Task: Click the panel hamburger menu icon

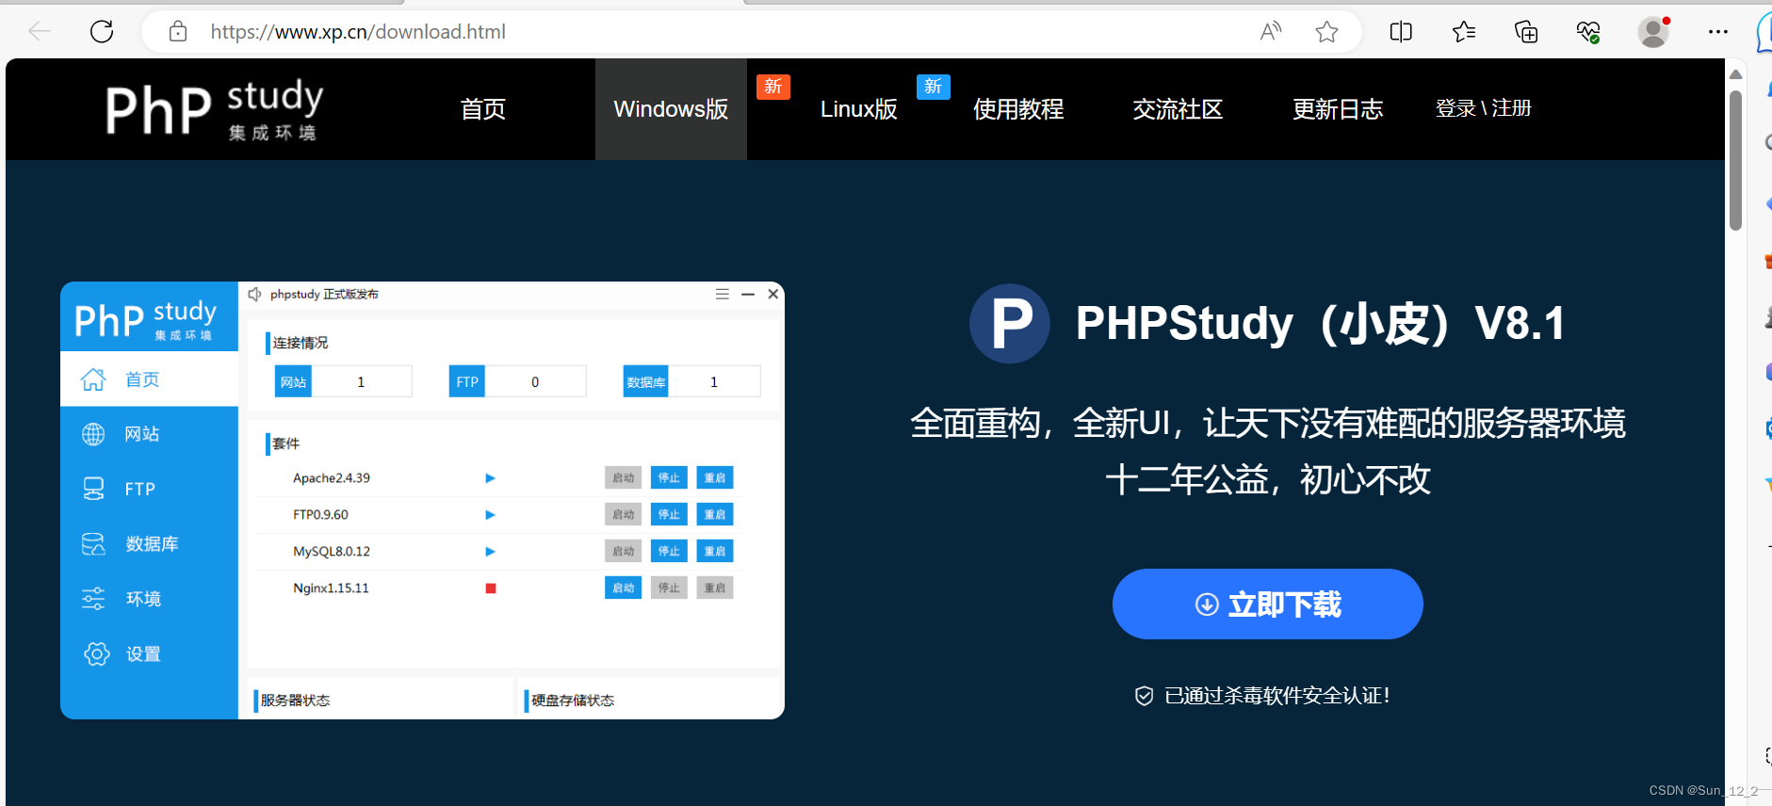Action: coord(722,294)
